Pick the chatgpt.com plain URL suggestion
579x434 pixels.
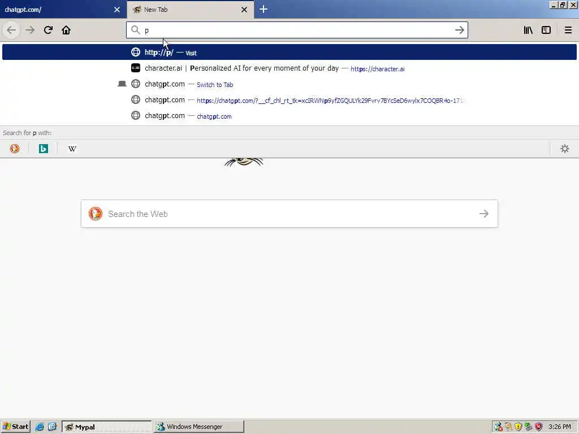tap(289, 116)
